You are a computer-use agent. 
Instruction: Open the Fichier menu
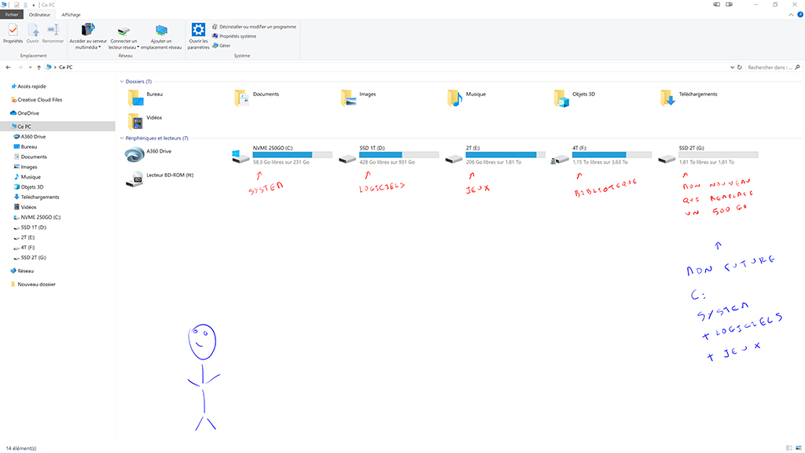tap(12, 14)
